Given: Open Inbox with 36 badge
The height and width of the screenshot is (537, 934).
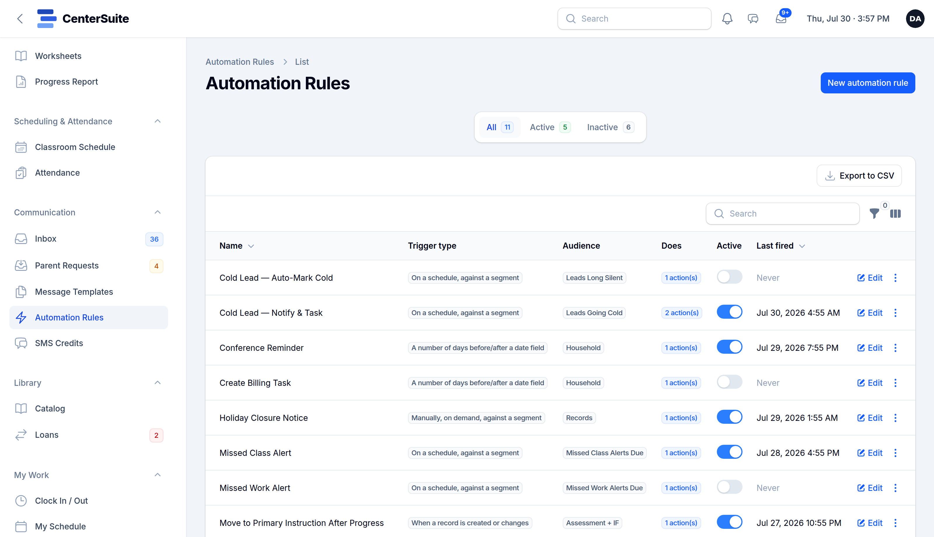Looking at the screenshot, I should pos(88,239).
